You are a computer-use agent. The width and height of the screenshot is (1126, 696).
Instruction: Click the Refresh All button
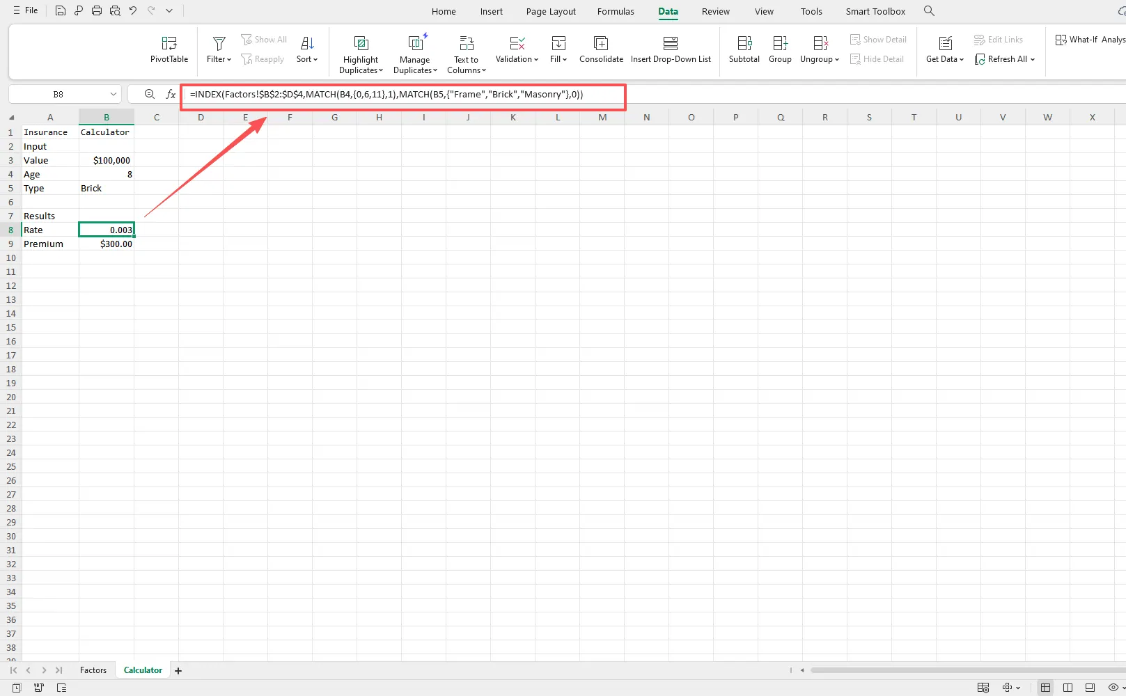click(x=1005, y=59)
